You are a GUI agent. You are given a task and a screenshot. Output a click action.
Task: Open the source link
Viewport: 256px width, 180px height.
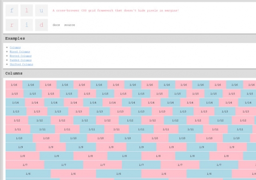(x=69, y=25)
